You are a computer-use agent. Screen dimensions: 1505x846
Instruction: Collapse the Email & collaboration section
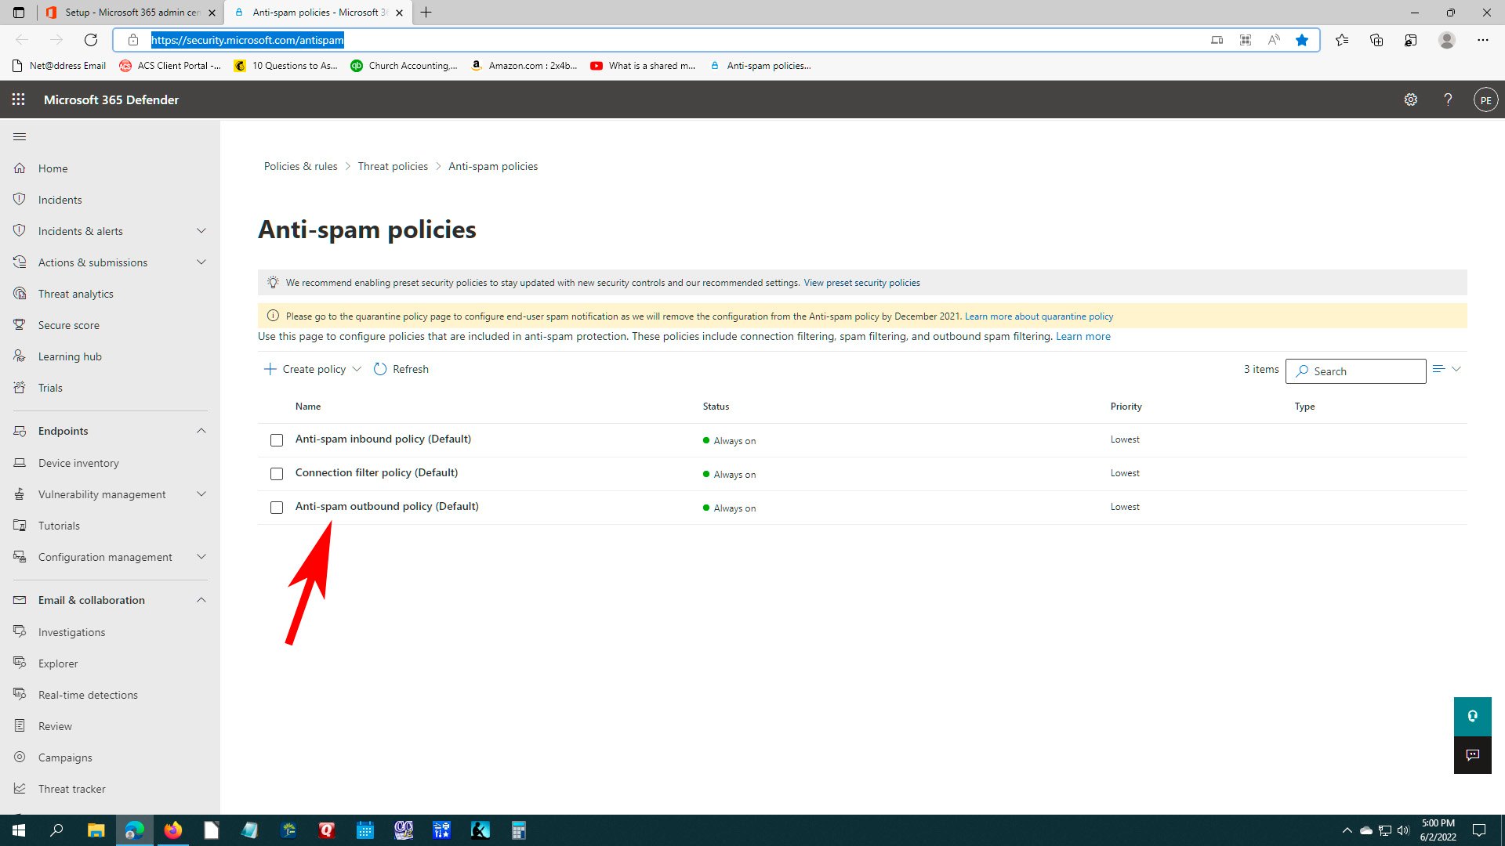pos(201,600)
